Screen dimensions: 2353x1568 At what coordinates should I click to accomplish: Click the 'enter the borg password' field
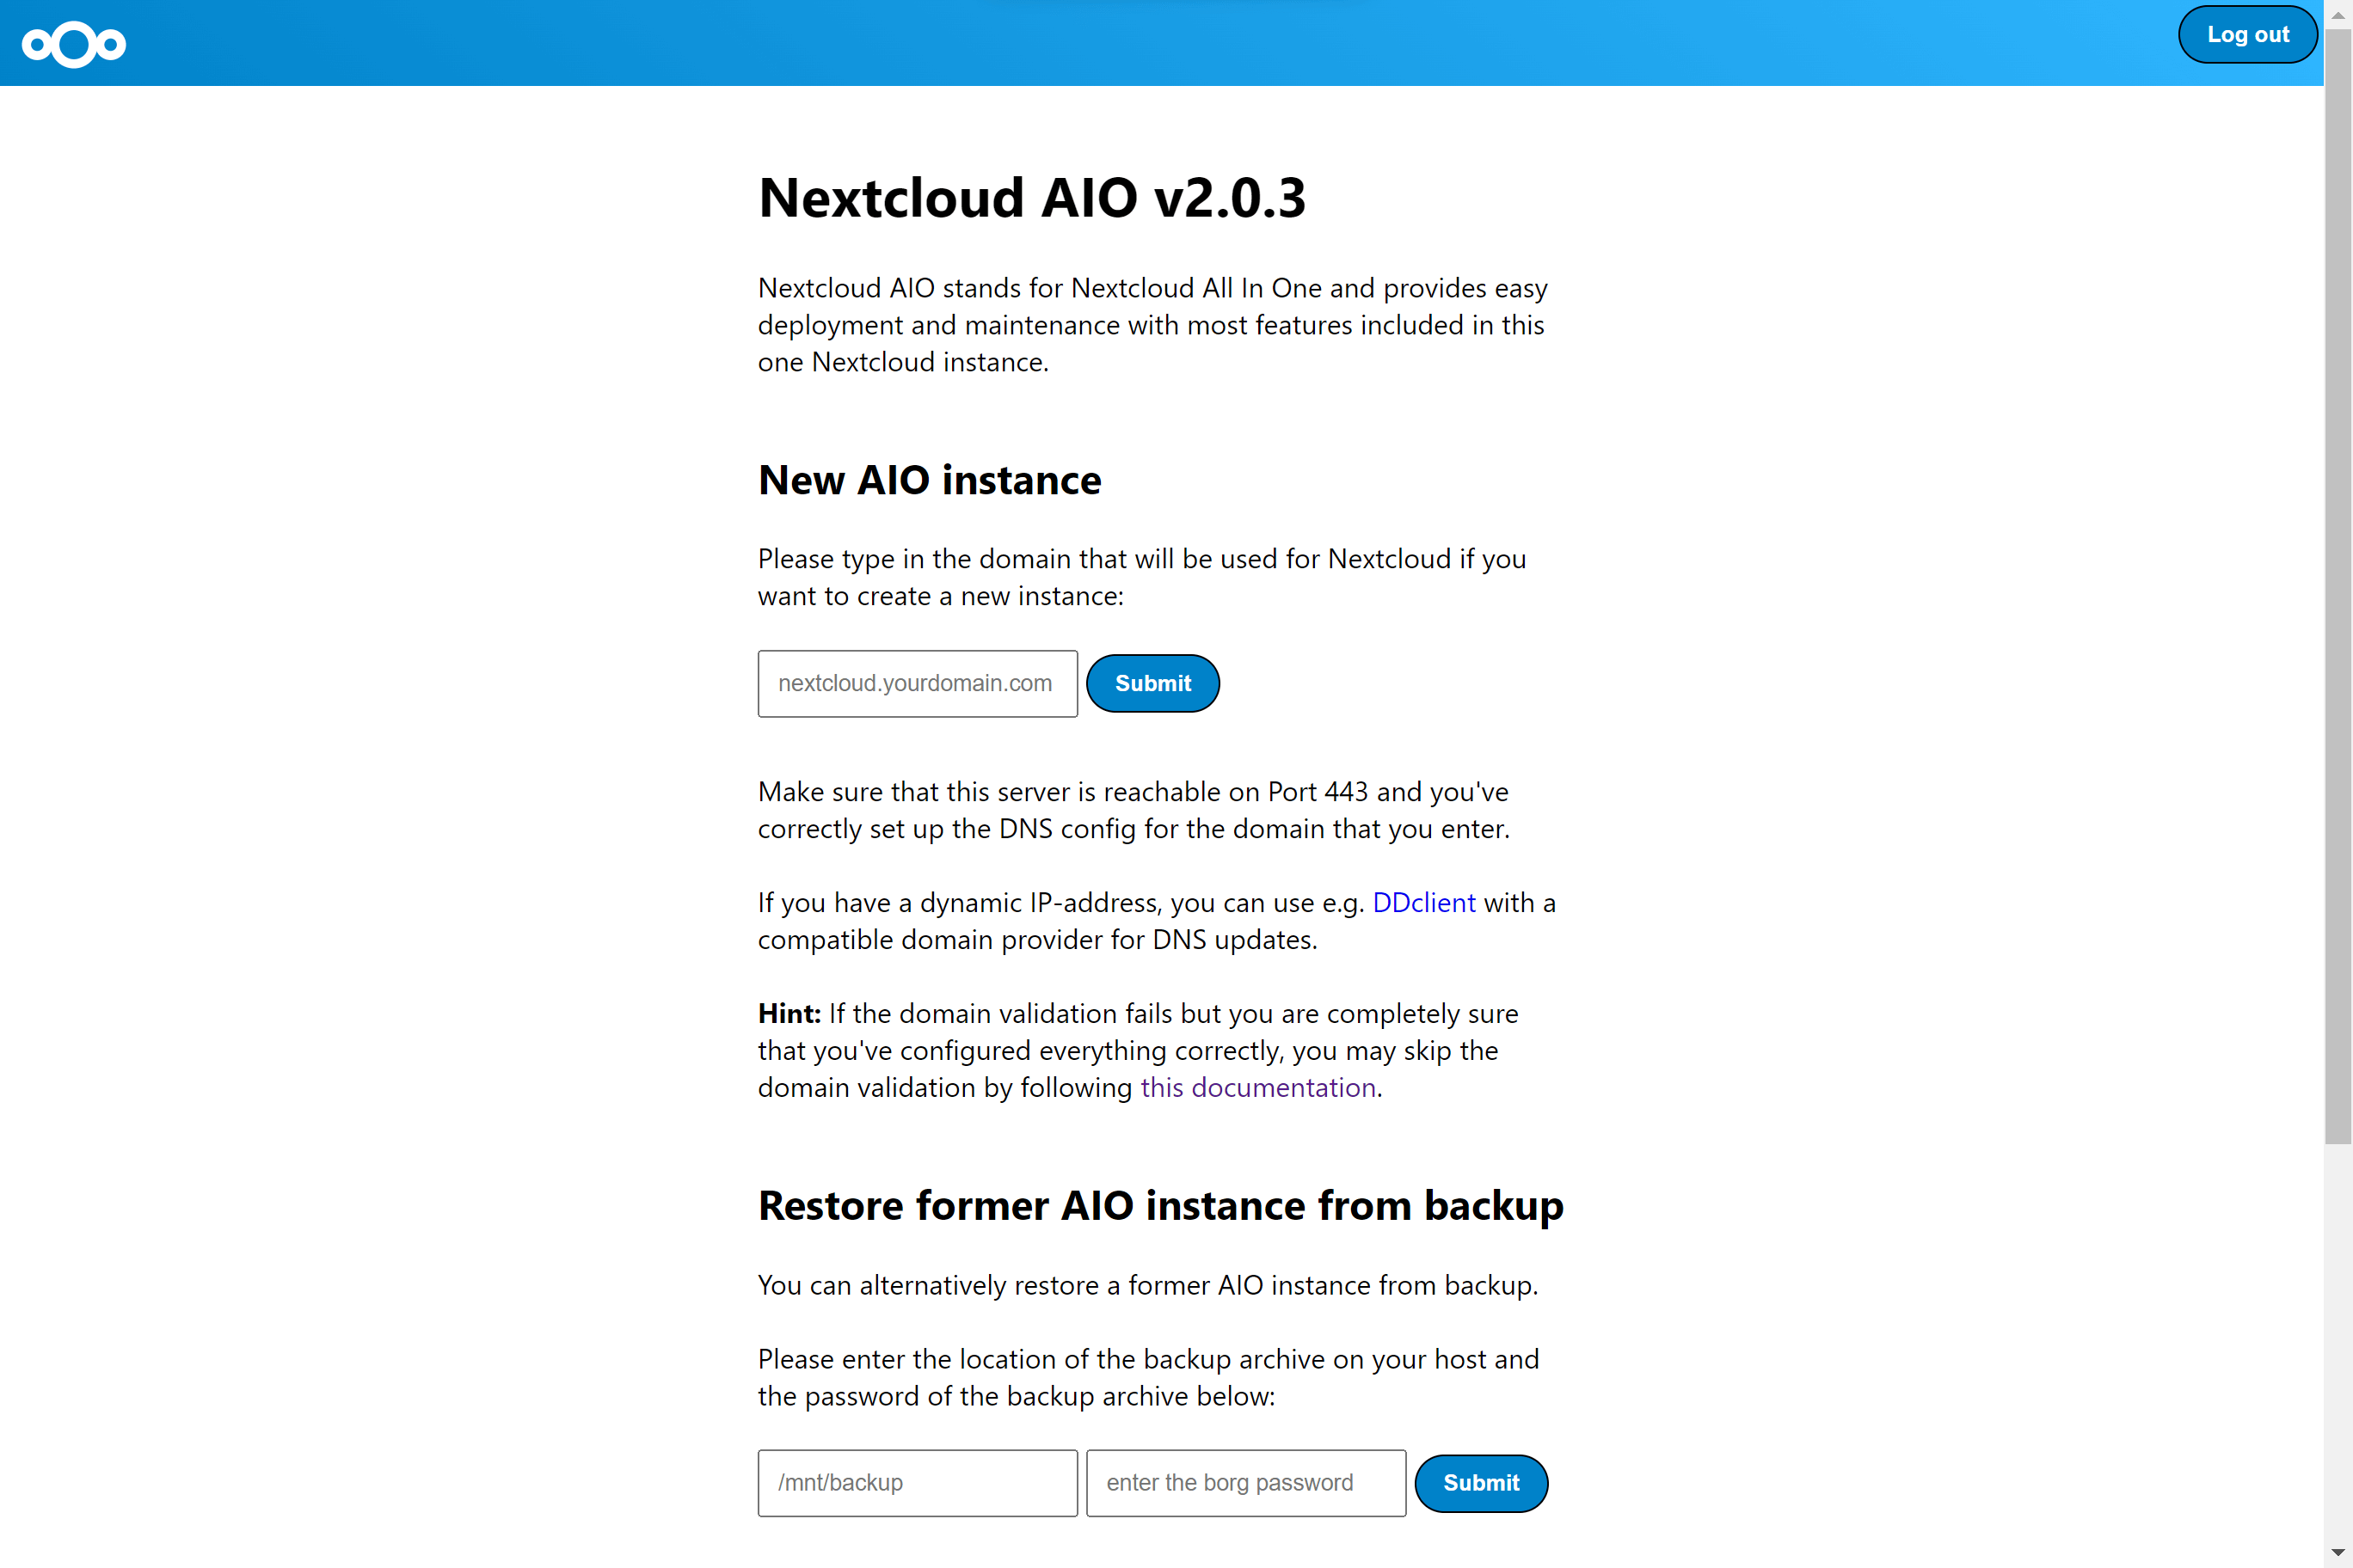[1244, 1482]
